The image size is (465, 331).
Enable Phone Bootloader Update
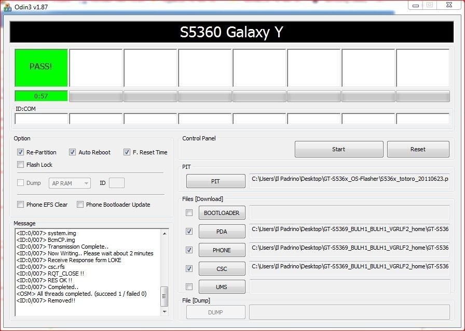(80, 205)
